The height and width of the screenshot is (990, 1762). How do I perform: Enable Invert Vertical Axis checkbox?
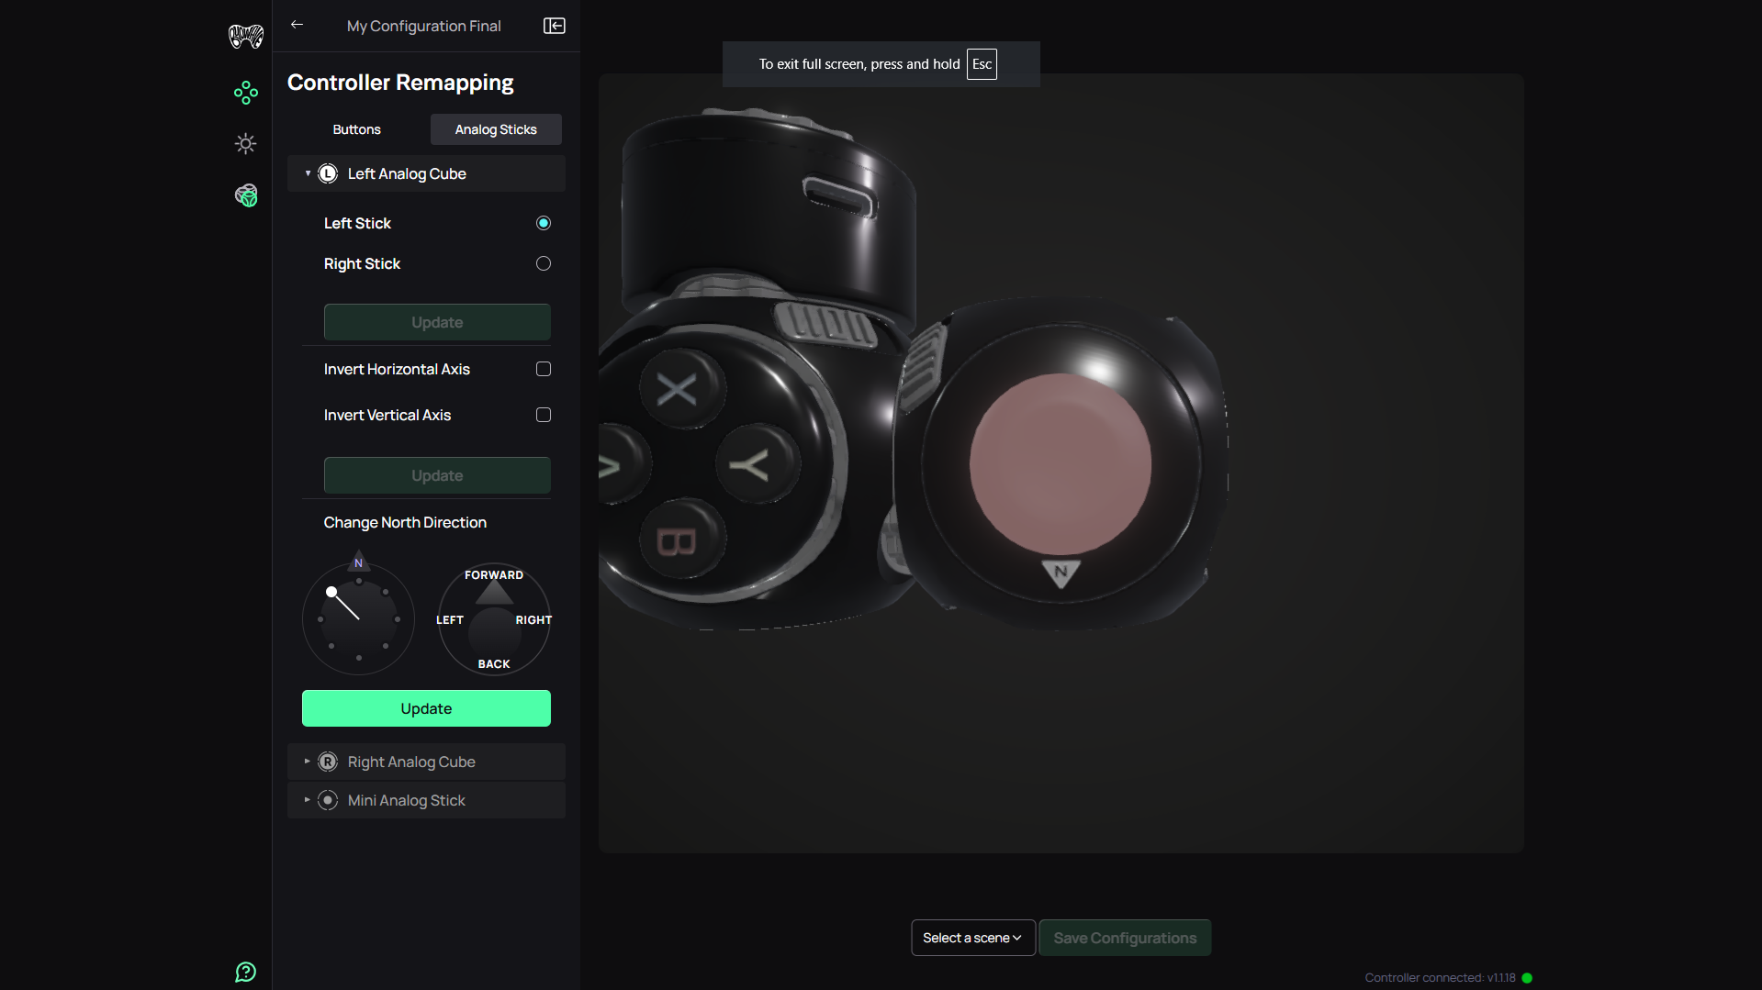[544, 415]
